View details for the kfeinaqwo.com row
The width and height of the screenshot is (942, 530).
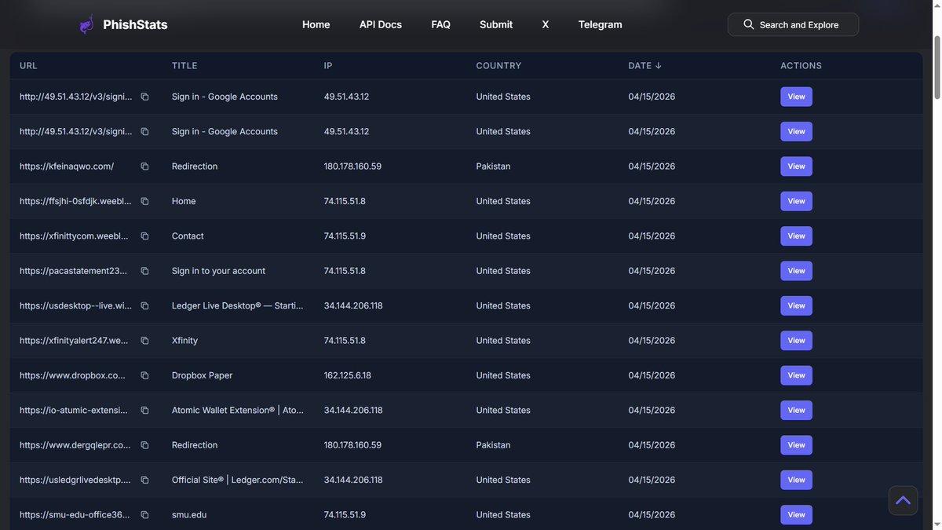(x=796, y=166)
